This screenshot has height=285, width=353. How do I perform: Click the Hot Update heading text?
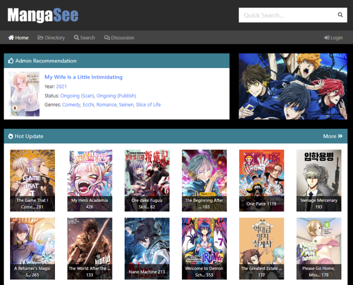[x=29, y=136]
